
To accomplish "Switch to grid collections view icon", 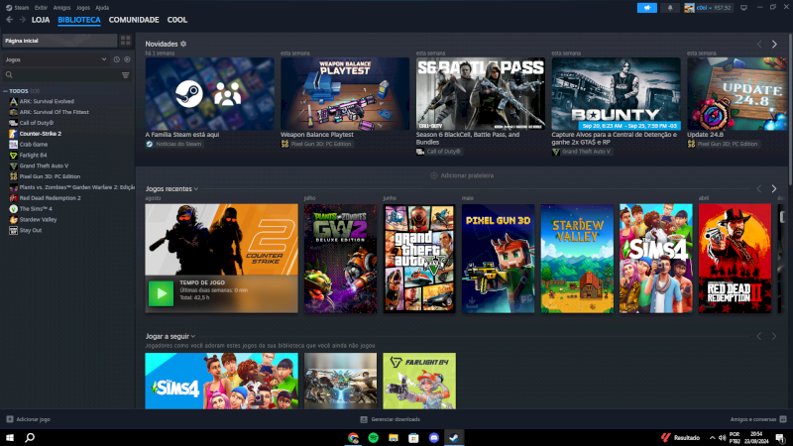I will 126,41.
